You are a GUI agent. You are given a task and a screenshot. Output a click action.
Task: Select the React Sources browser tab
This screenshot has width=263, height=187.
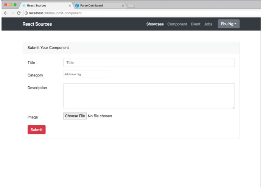pos(46,6)
